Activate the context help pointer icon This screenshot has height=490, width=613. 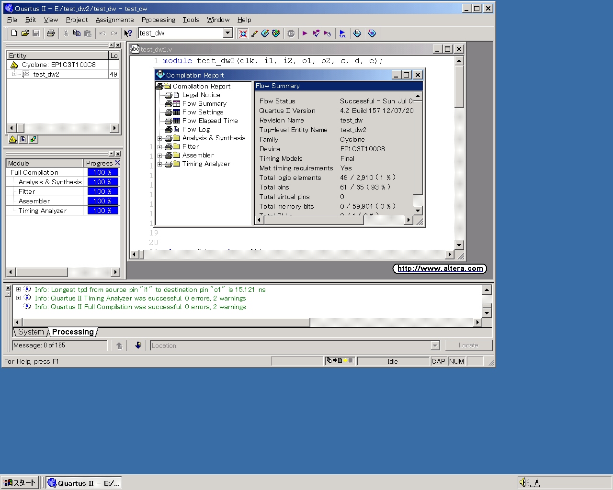coord(128,33)
